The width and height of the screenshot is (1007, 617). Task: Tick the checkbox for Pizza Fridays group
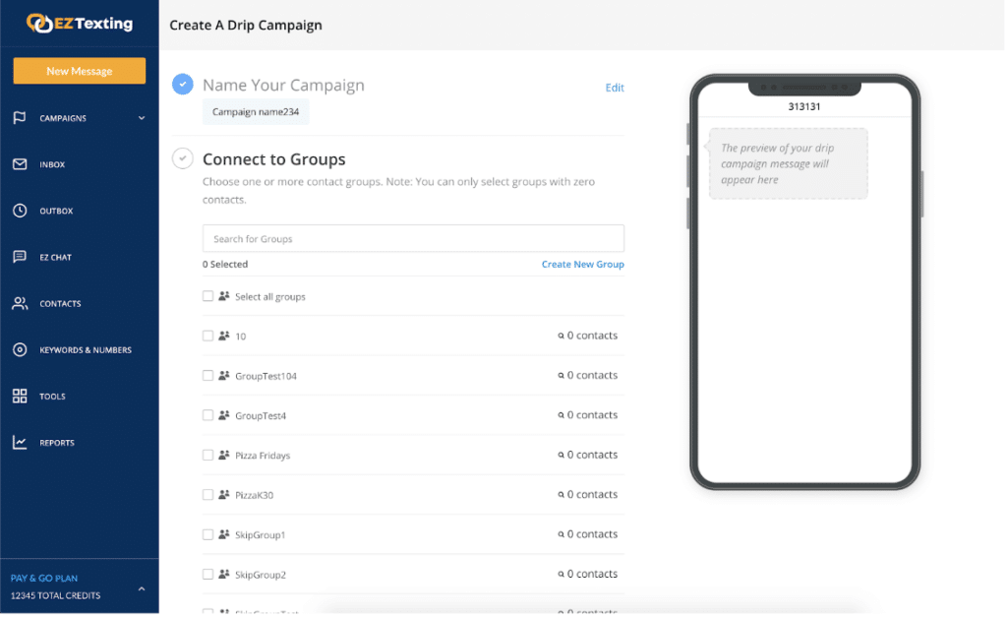(x=207, y=456)
